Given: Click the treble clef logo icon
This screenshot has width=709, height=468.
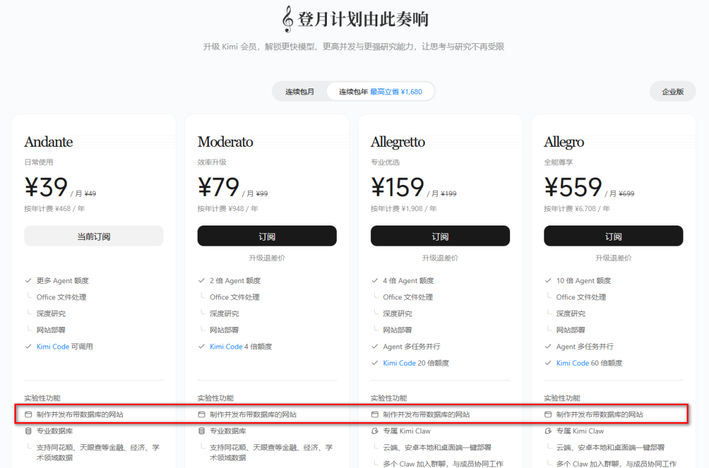Looking at the screenshot, I should [287, 20].
